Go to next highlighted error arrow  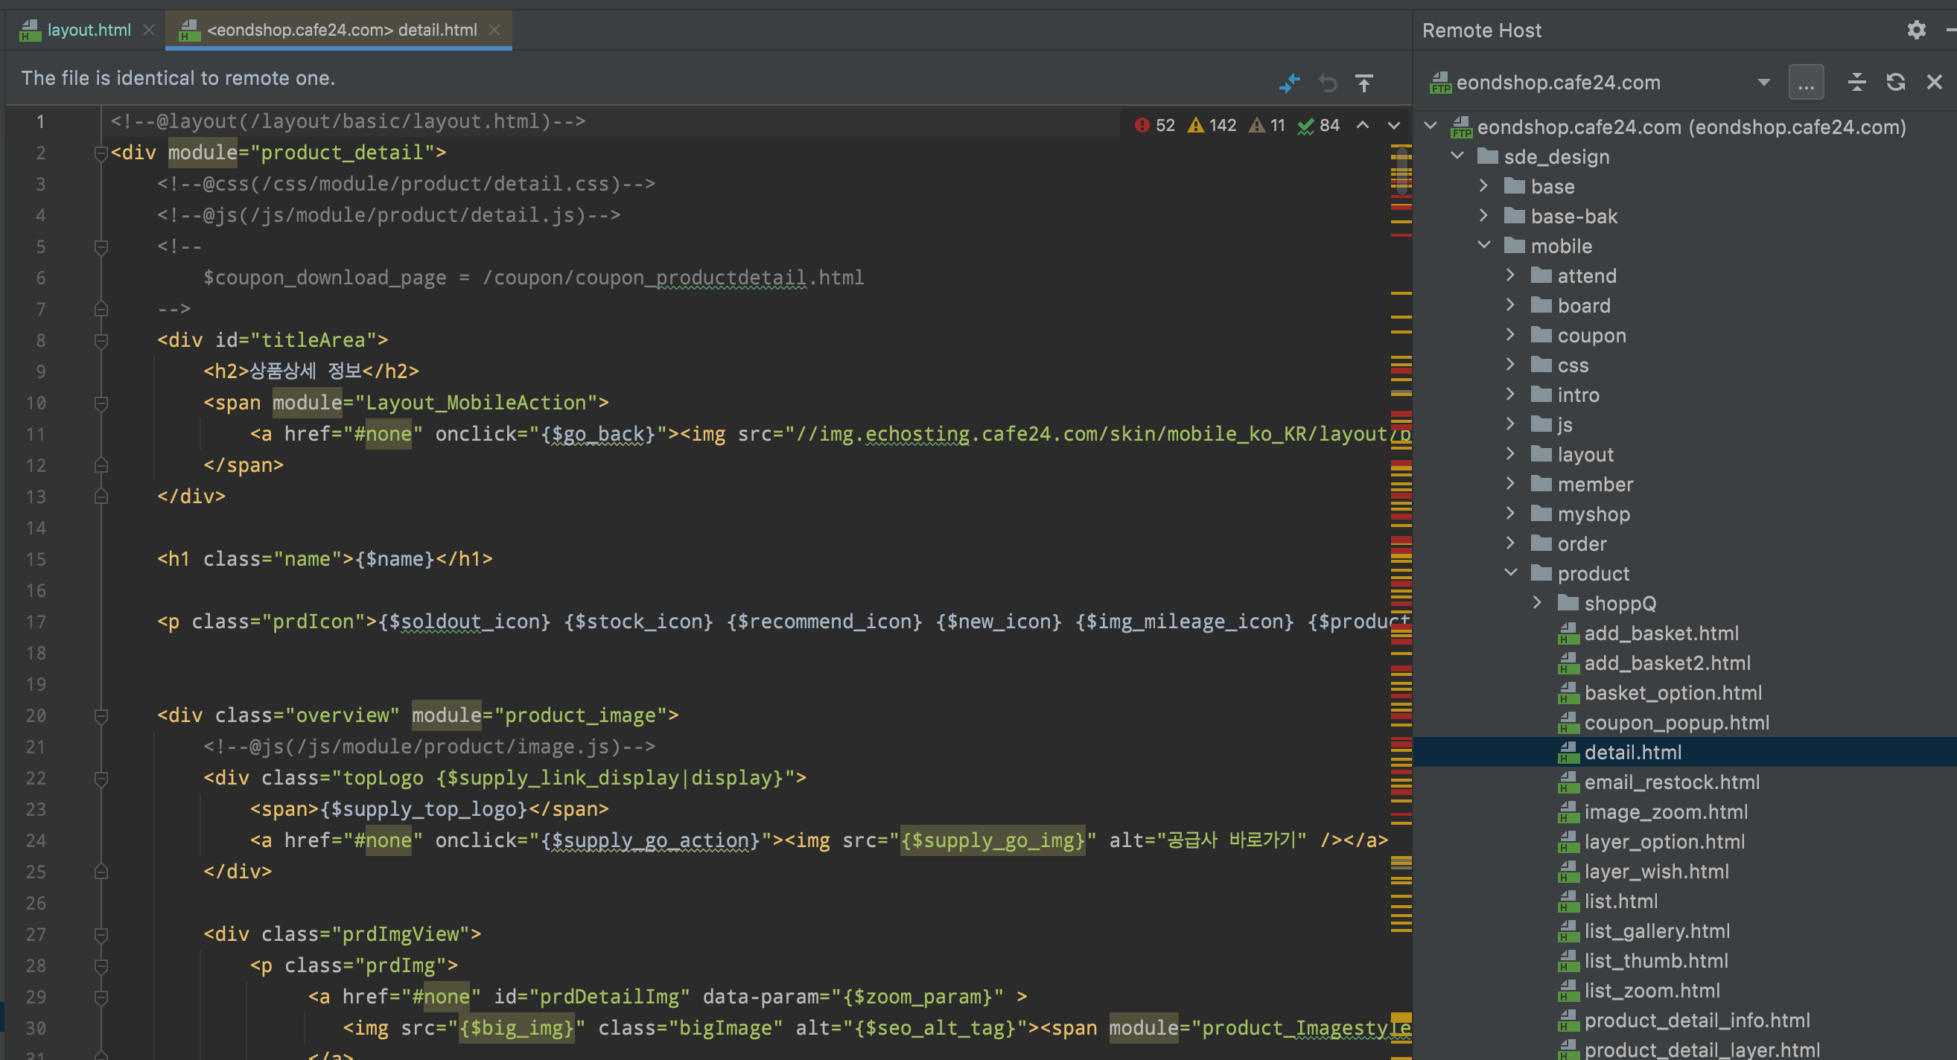(x=1394, y=125)
